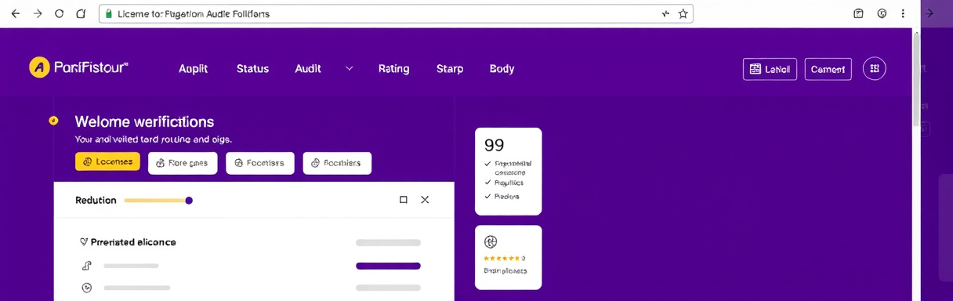The width and height of the screenshot is (953, 301).
Task: Click the yellow site logo in the header
Action: point(39,67)
